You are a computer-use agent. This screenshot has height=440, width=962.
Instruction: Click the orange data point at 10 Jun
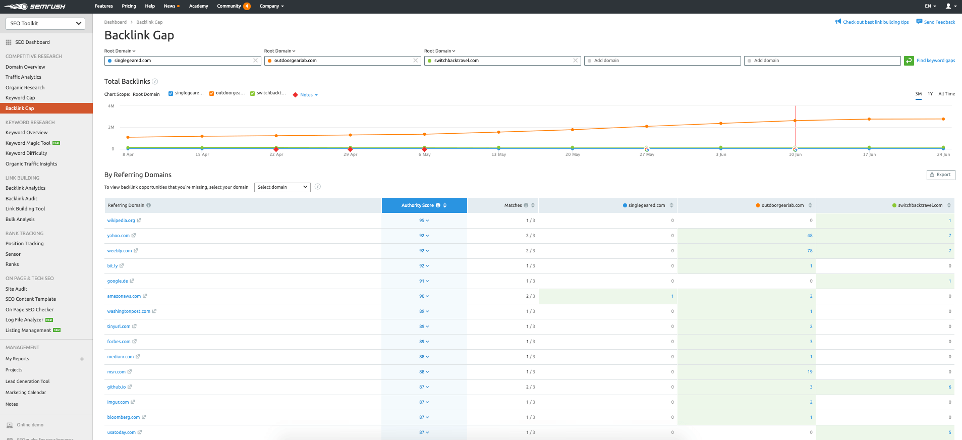click(x=795, y=121)
